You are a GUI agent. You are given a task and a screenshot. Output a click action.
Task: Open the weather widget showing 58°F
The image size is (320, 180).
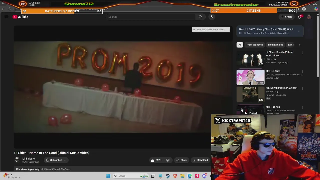coord(12,176)
